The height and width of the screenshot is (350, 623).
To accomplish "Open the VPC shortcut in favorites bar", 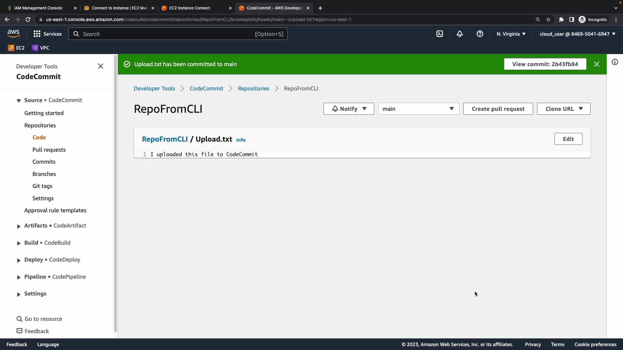I will tap(41, 48).
